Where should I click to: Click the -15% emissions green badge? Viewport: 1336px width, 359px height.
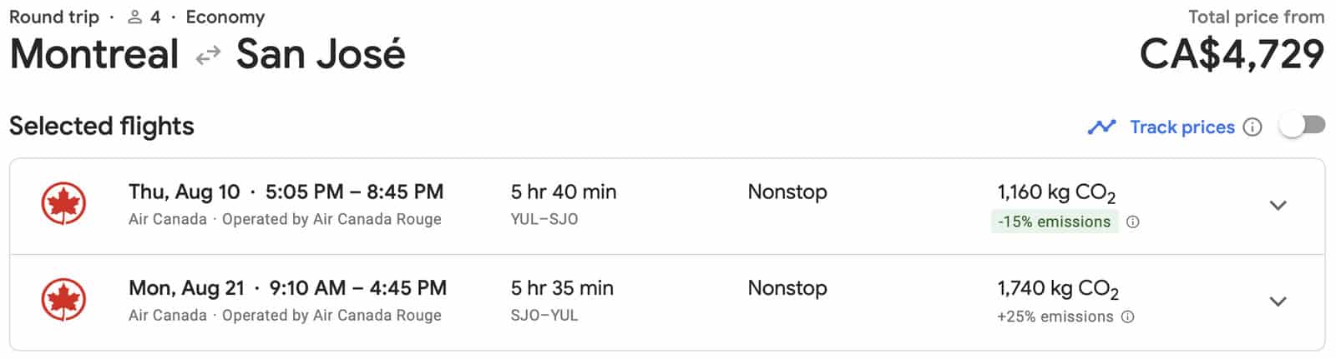pyautogui.click(x=1054, y=222)
